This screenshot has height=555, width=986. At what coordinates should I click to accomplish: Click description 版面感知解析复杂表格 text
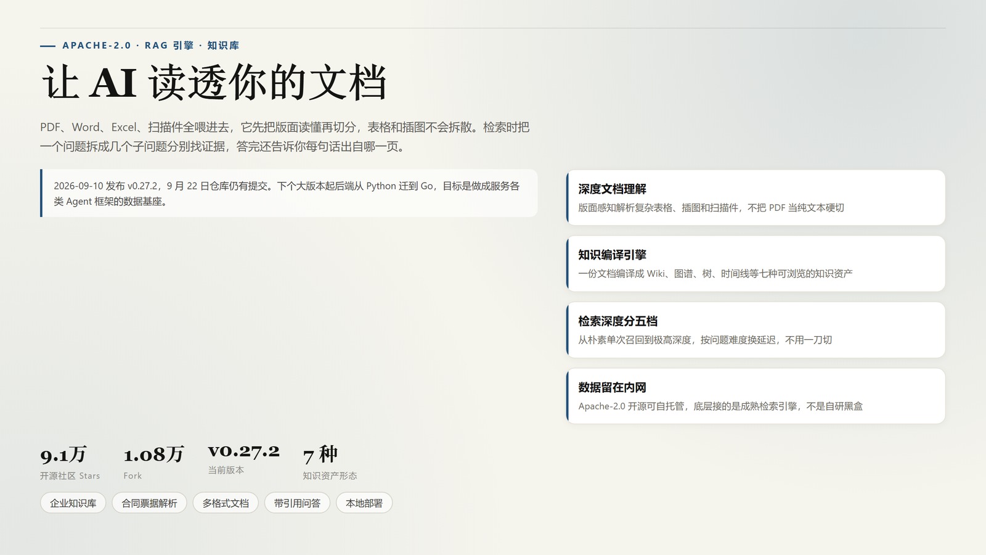711,208
